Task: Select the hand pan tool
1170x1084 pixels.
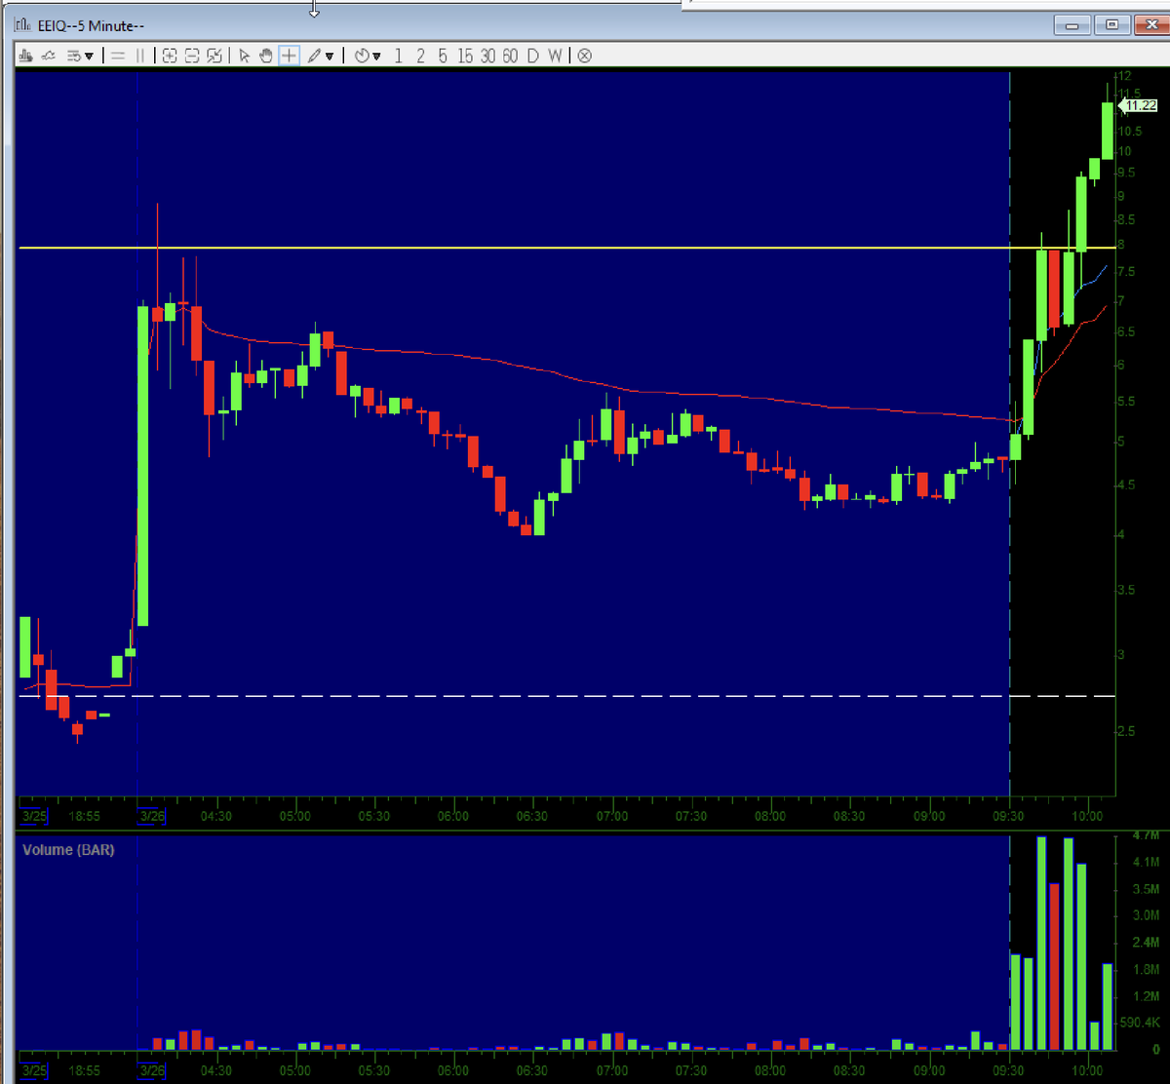Action: pyautogui.click(x=266, y=56)
